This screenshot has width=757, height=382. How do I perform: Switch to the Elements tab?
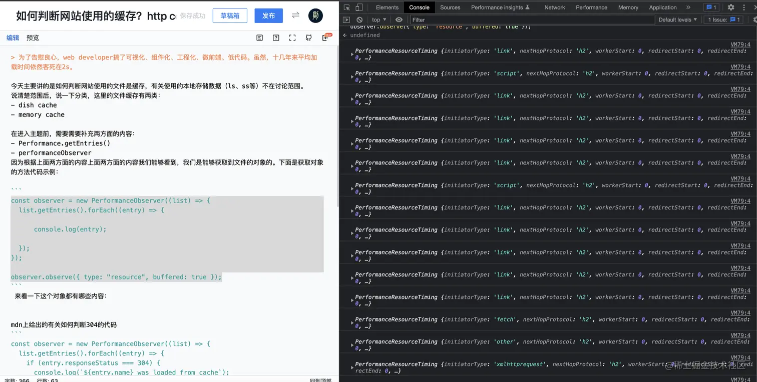[x=387, y=7]
